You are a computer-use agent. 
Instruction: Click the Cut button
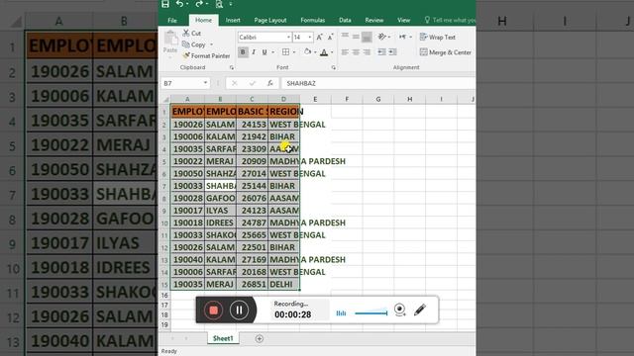click(x=192, y=33)
